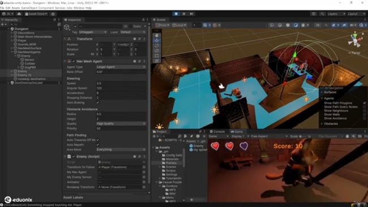Select the Scale tool in Scene overlay
Viewport: 368px width, 207px height.
point(156,51)
